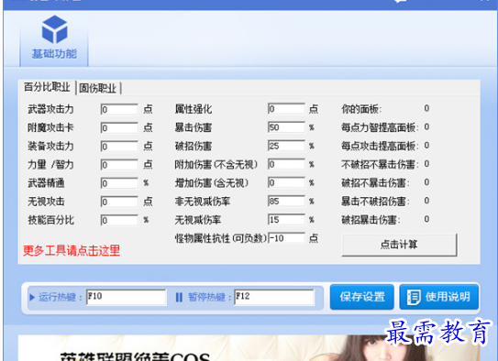The image size is (498, 361).
Task: Focus the 暂停热键 F12 field
Action: [x=274, y=297]
